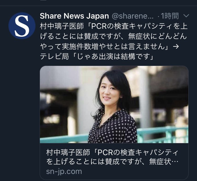
Task: Click the white S letter logo
Action: pos(22,26)
